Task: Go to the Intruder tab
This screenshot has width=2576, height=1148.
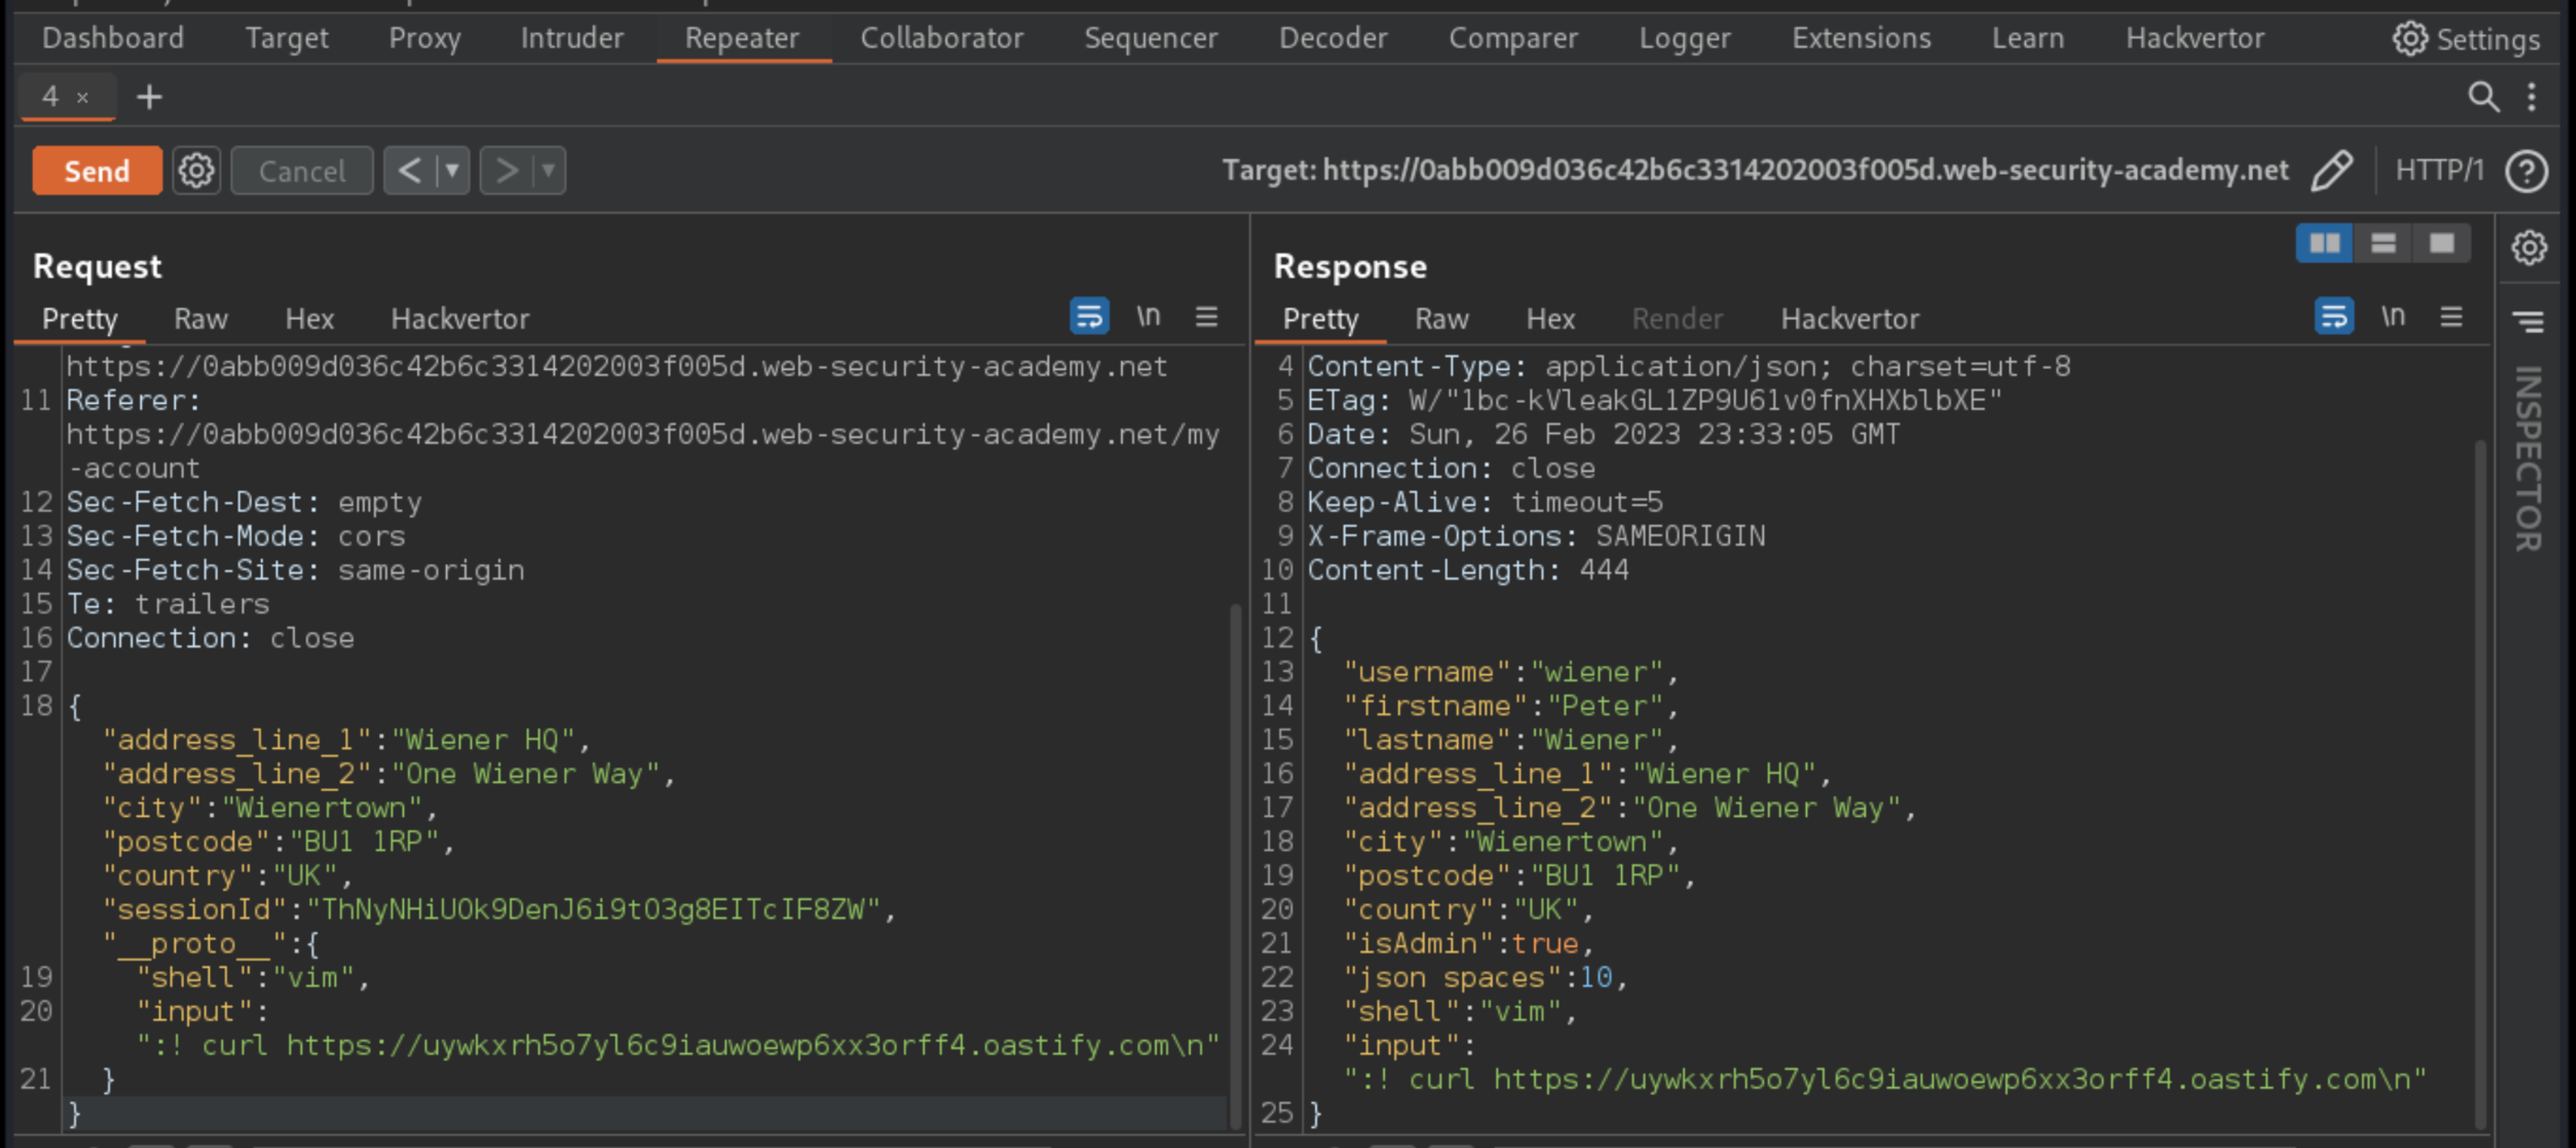Action: (571, 38)
